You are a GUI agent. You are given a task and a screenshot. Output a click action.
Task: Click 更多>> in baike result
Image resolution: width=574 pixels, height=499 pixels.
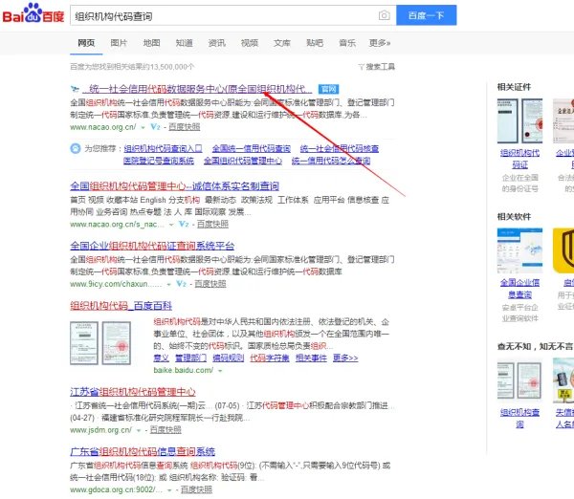(345, 358)
